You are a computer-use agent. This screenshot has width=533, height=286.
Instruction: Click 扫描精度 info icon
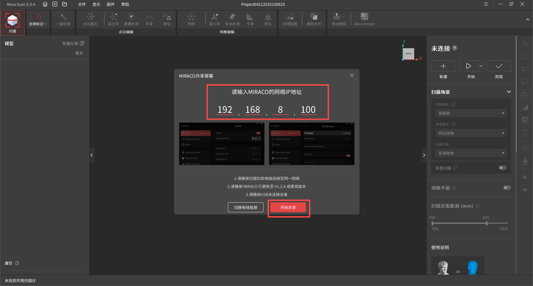[454, 104]
